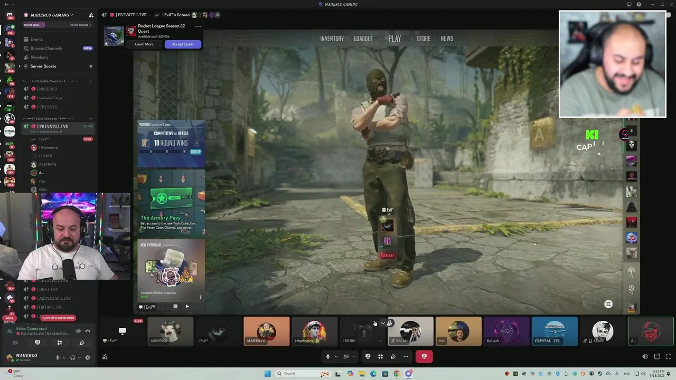Open input device options arrow in user panel
Image resolution: width=676 pixels, height=380 pixels.
point(63,357)
